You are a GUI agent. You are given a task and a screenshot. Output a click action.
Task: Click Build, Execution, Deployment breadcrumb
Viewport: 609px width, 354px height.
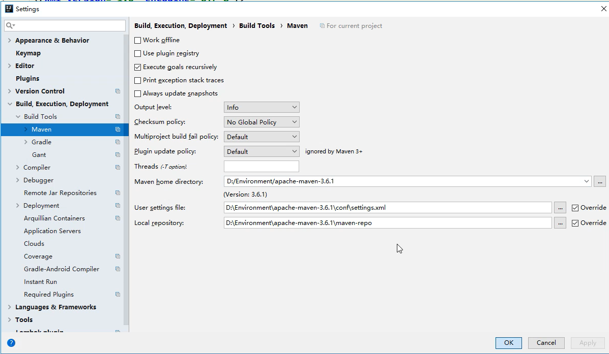[x=181, y=25]
